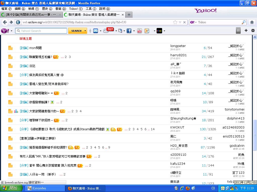Screen dimensions: 257x192
Task: Open Yahoo toolbar settings gear
Action: click(x=253, y=30)
